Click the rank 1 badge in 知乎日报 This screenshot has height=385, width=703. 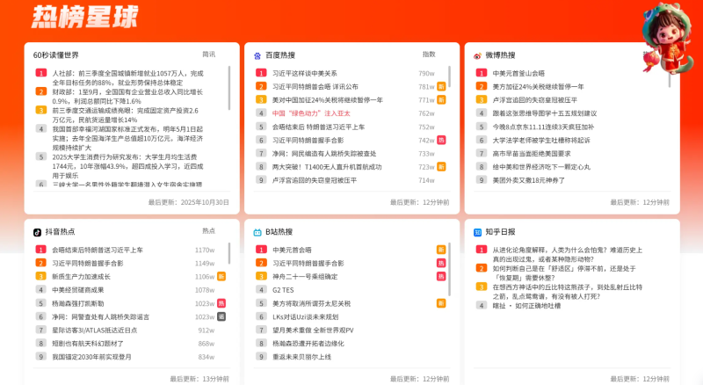pyautogui.click(x=481, y=250)
